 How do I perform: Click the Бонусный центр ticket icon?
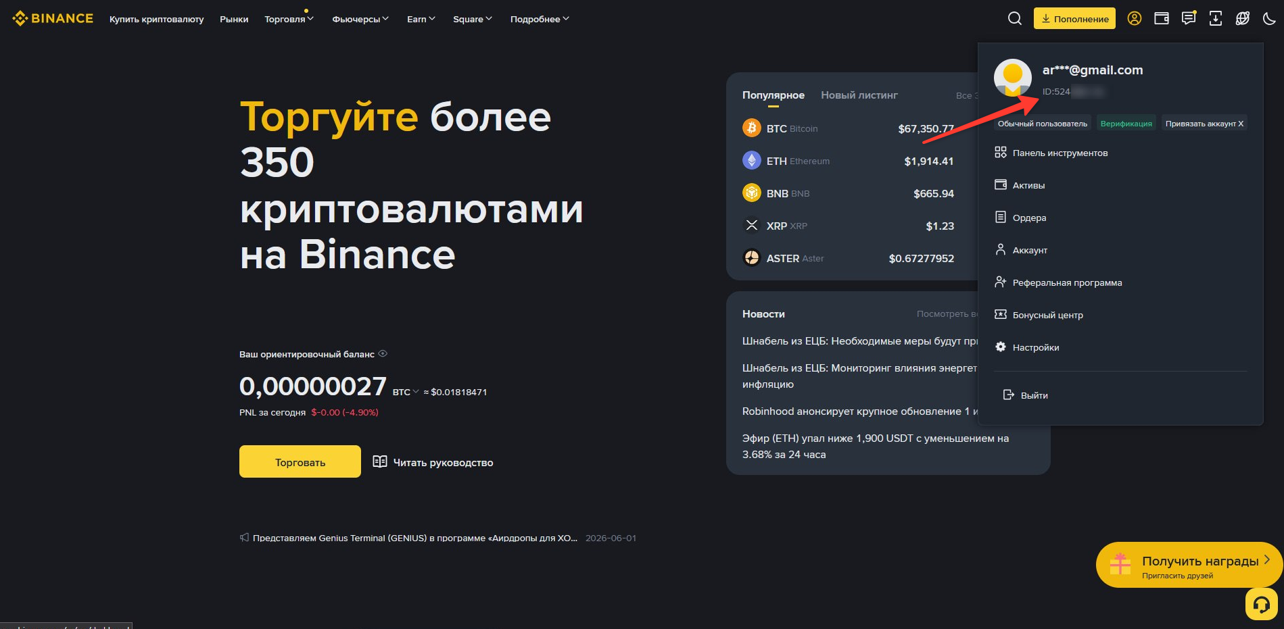click(1001, 314)
